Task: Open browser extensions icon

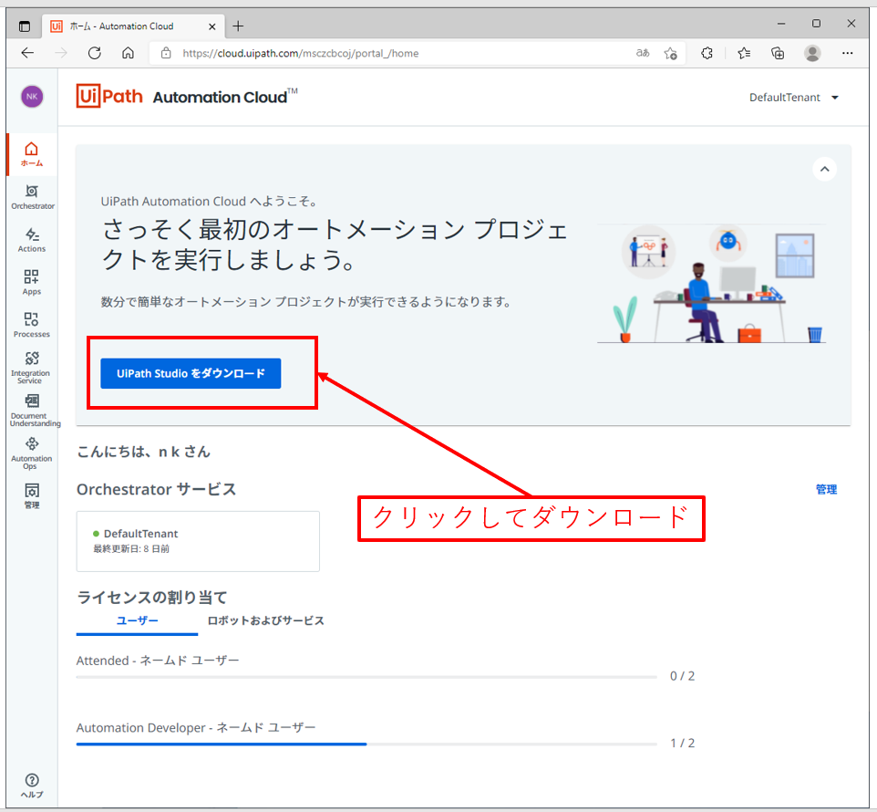Action: pyautogui.click(x=707, y=53)
